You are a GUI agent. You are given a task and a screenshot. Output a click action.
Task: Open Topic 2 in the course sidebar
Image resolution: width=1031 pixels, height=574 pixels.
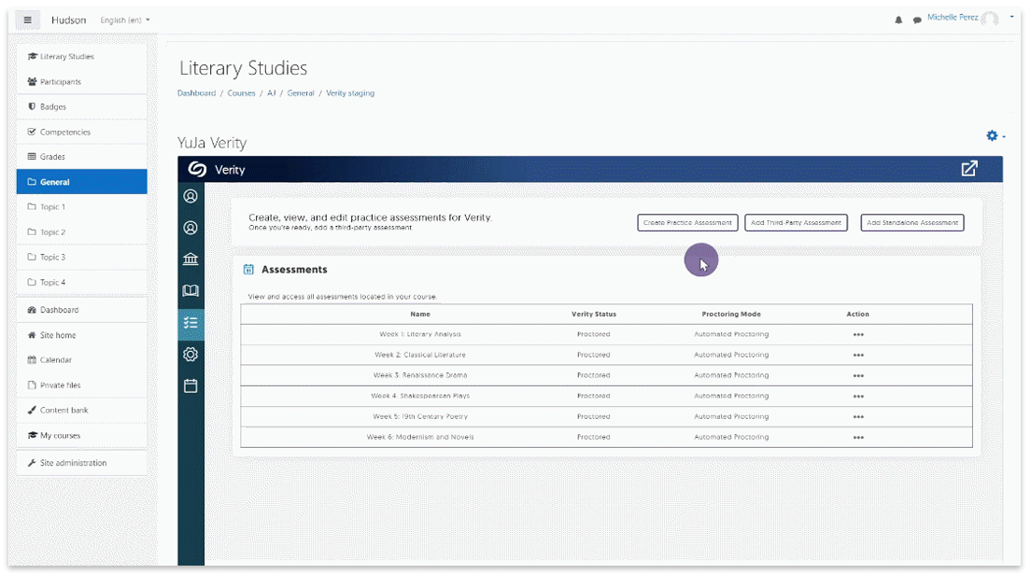(52, 232)
